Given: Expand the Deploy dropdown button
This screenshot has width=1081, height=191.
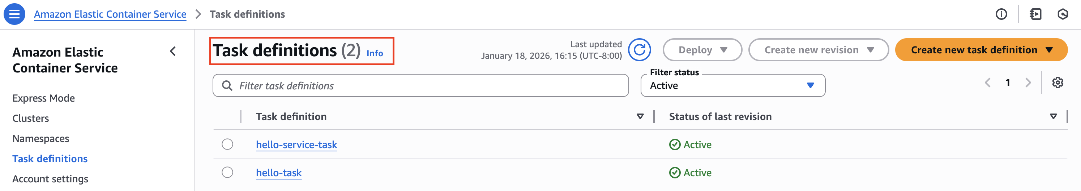Looking at the screenshot, I should tap(702, 50).
